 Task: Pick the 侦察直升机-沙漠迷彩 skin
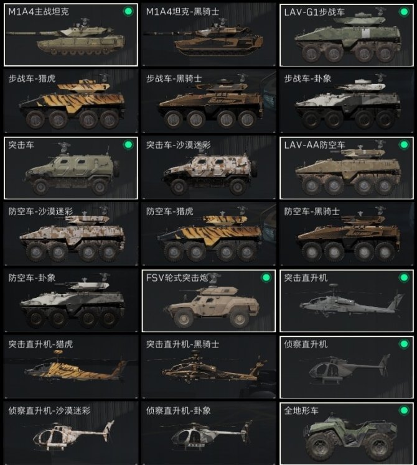(71, 433)
